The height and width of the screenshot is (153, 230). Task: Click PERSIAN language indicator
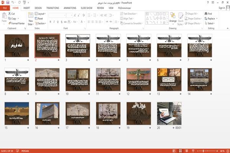[25, 151]
